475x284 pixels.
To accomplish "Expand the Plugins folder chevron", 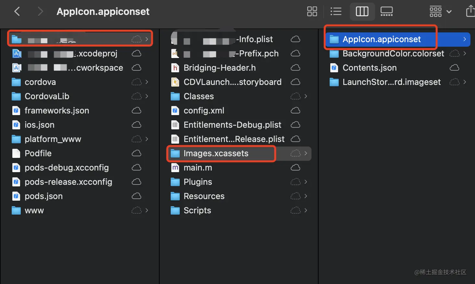I will coord(306,182).
